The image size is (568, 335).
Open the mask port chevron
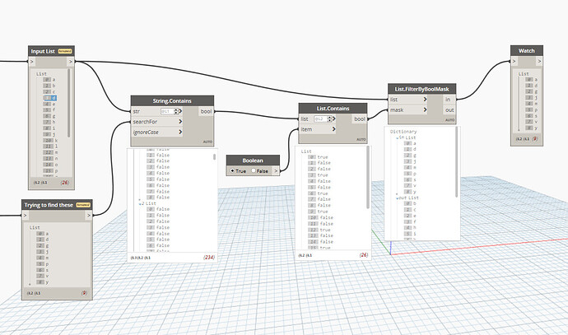coord(426,109)
